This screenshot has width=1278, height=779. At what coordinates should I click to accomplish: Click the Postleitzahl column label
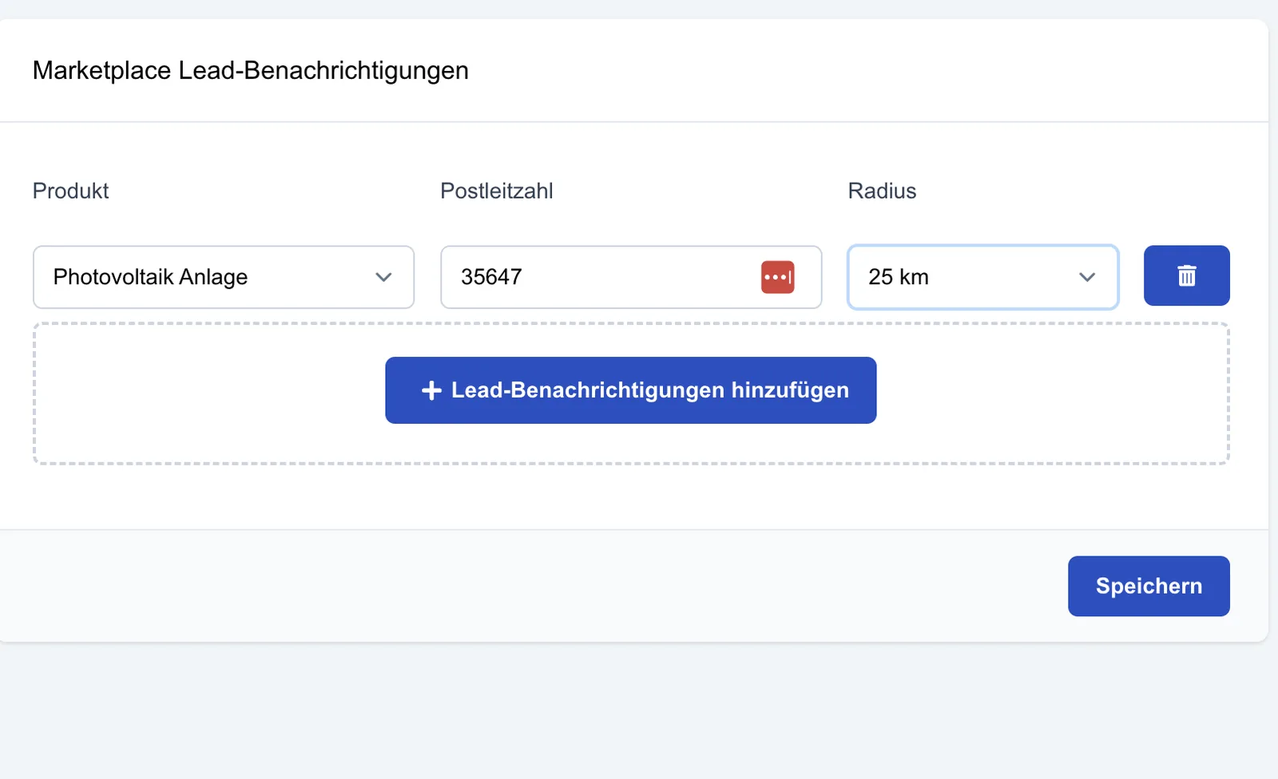point(497,191)
